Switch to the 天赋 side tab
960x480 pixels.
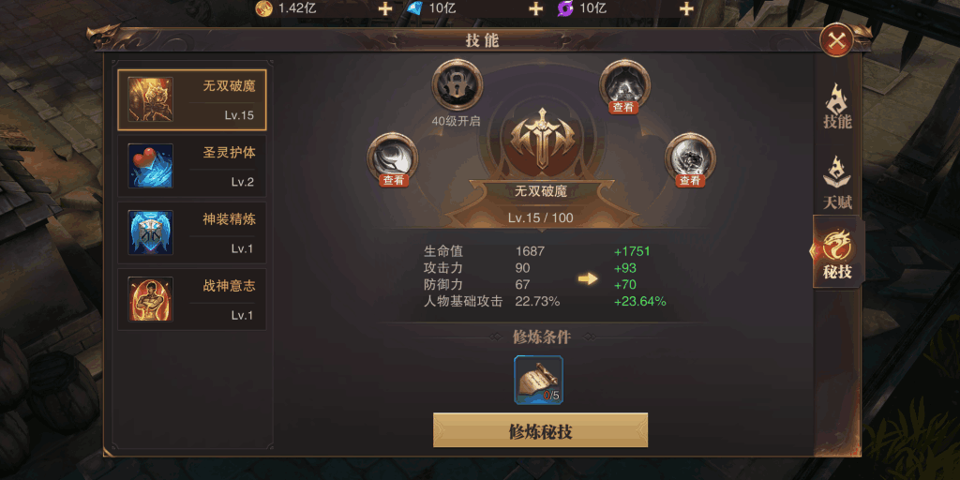point(837,182)
